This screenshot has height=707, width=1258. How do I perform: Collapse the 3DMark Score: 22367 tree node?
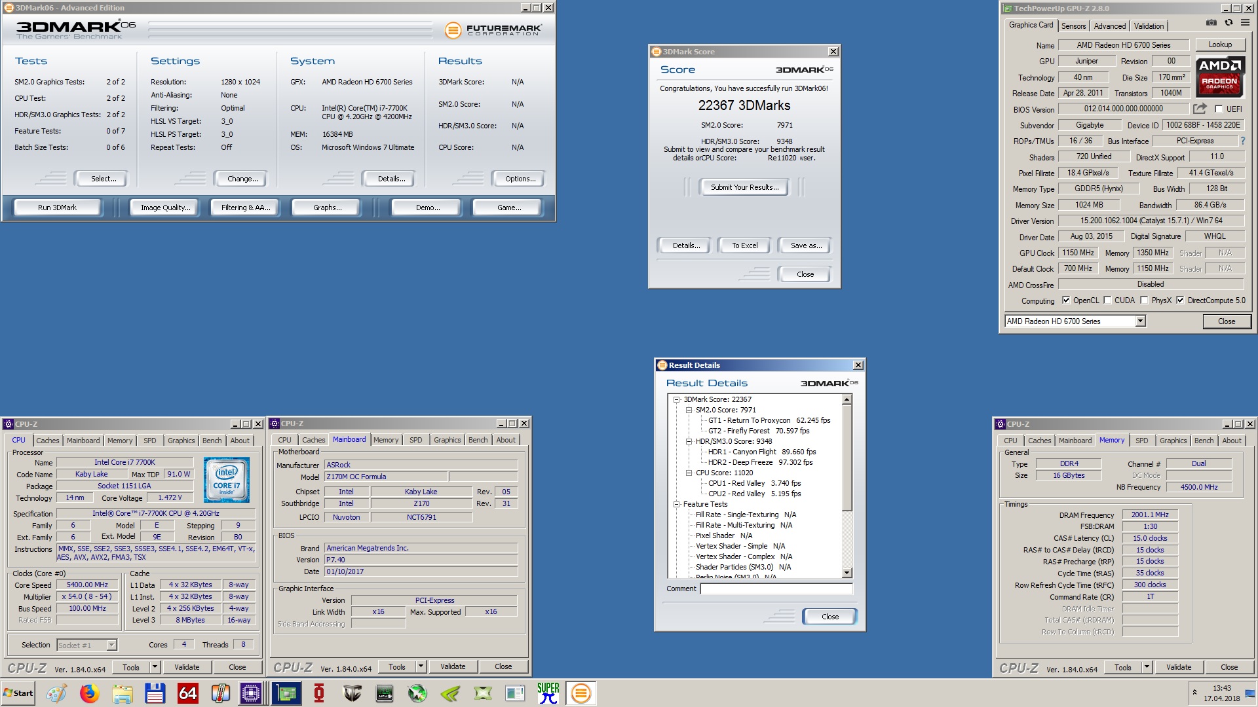[677, 399]
